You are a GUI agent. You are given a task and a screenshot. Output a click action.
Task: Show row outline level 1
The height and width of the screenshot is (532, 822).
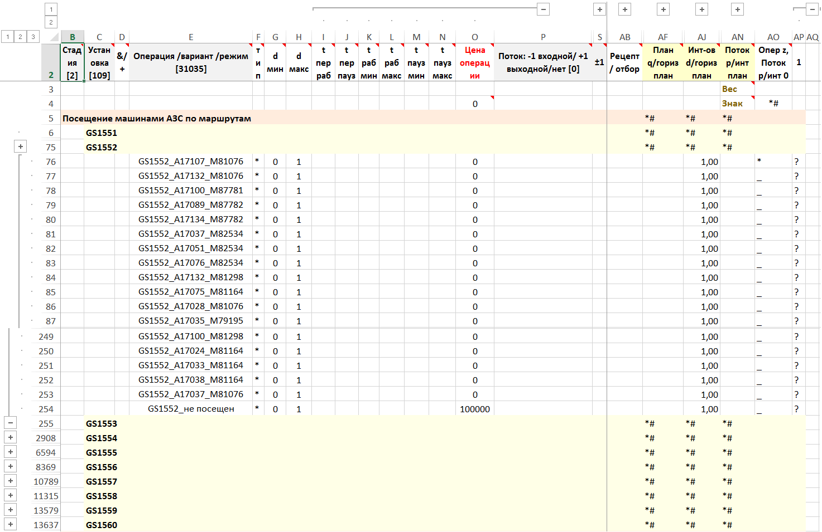click(x=8, y=37)
